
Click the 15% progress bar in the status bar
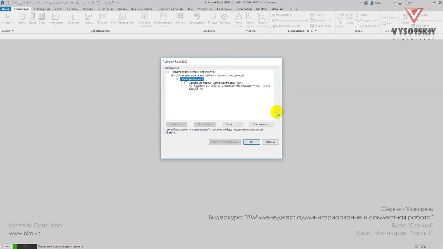pos(25,247)
